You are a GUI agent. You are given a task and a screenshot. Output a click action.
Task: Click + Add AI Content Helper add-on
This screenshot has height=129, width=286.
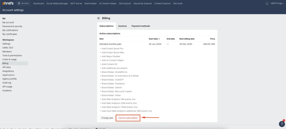112,60
